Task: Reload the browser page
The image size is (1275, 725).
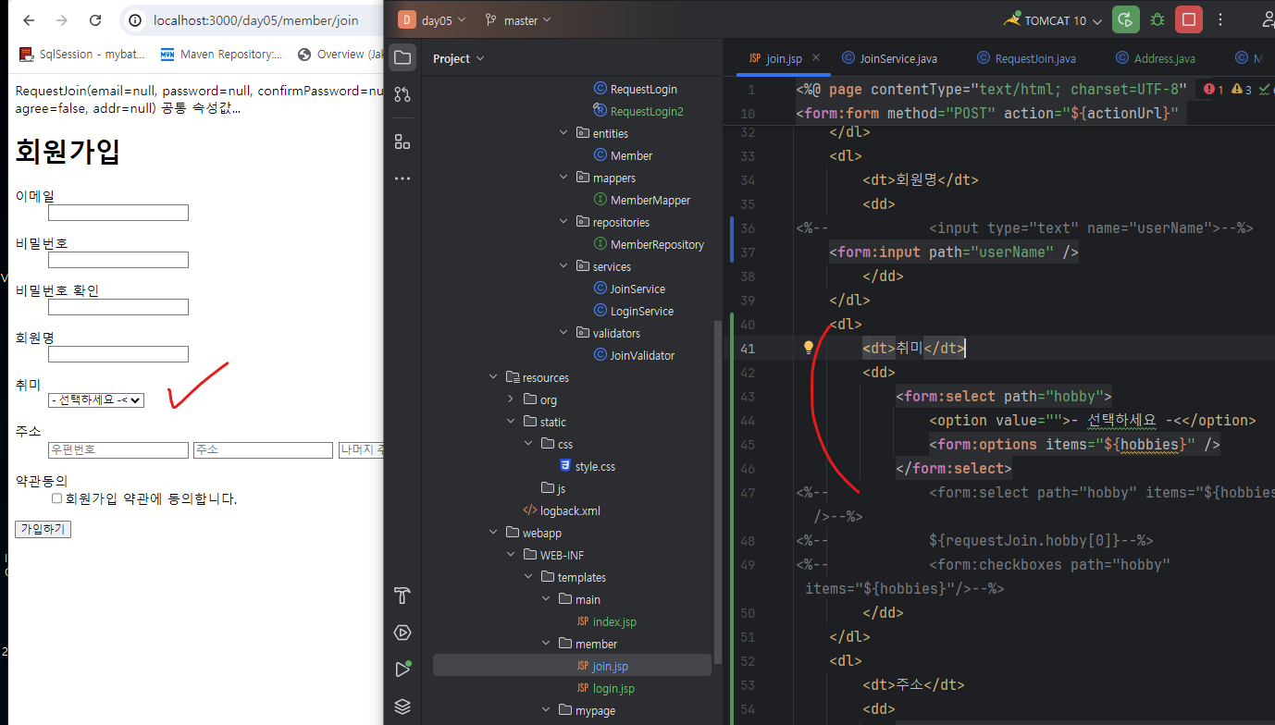Action: pyautogui.click(x=95, y=20)
